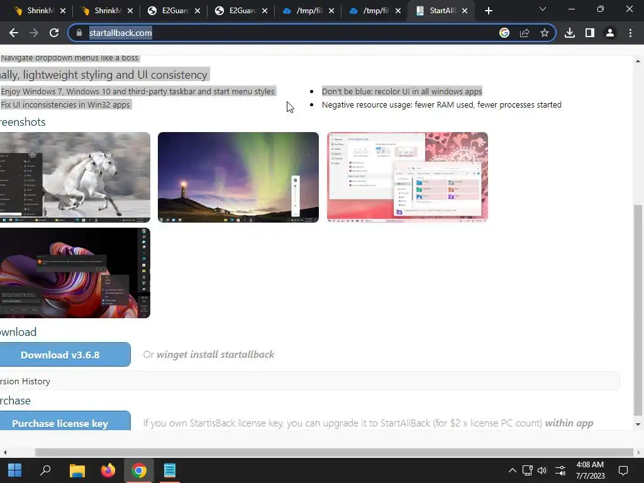Open the Google icon in address bar
The image size is (644, 483).
pos(504,33)
